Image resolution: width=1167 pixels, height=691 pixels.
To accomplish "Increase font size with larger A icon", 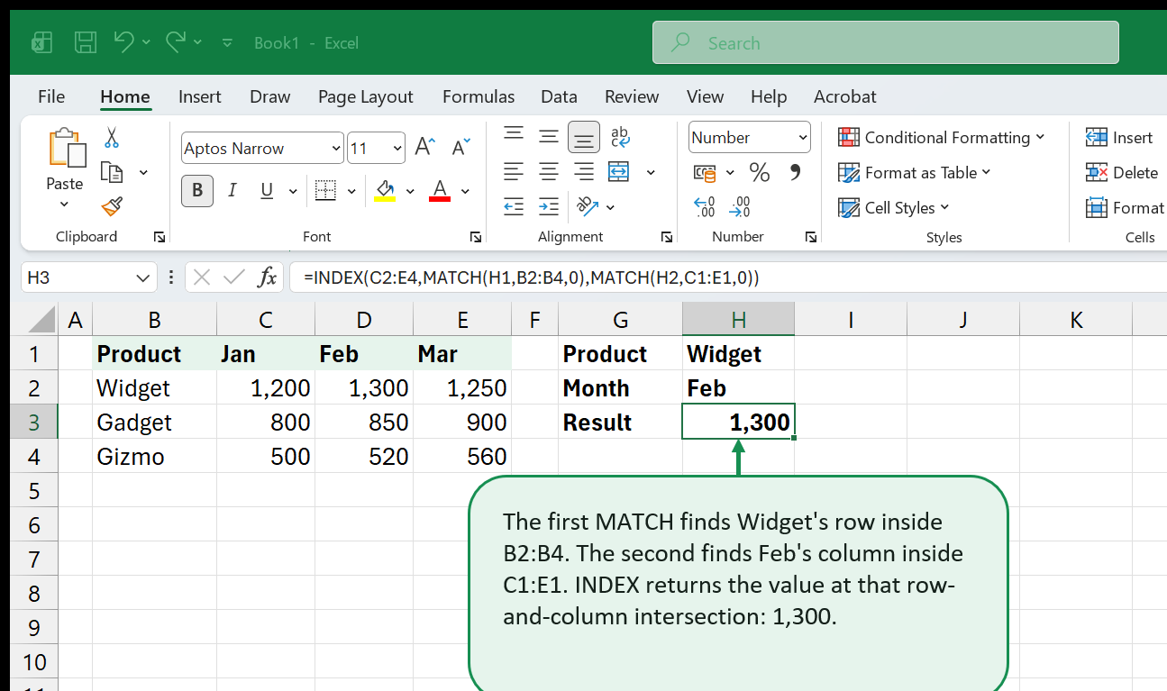I will click(x=425, y=148).
